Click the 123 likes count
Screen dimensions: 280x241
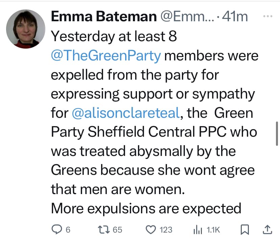pyautogui.click(x=166, y=230)
